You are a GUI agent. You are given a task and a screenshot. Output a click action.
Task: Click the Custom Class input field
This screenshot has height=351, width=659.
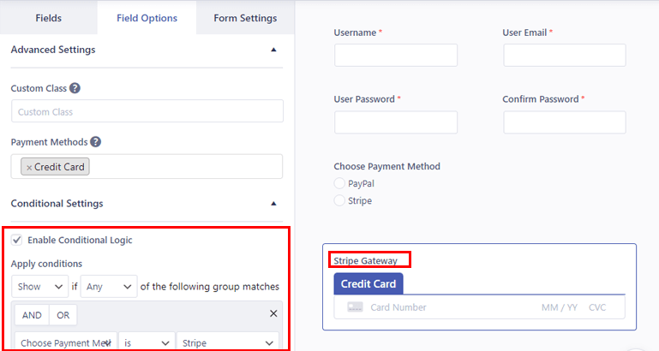(x=147, y=111)
